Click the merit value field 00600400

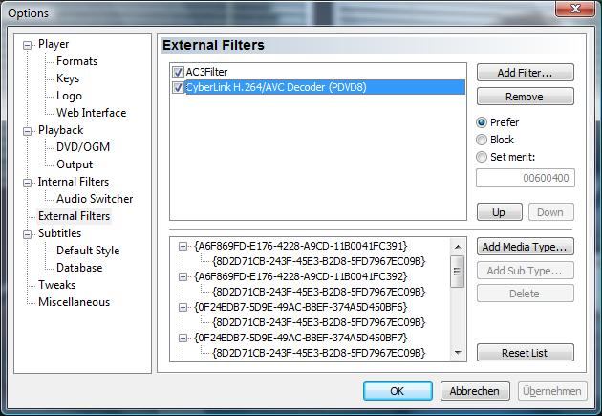(x=526, y=178)
